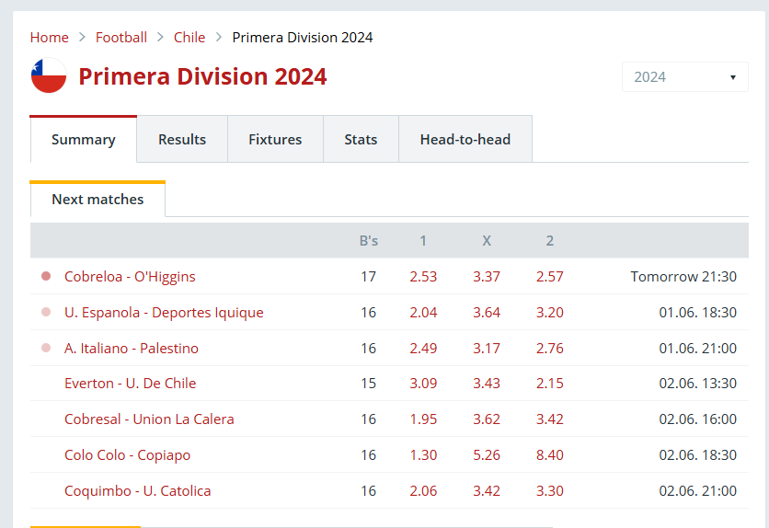Open the Everton - U. De Chile match
769x528 pixels.
point(130,383)
